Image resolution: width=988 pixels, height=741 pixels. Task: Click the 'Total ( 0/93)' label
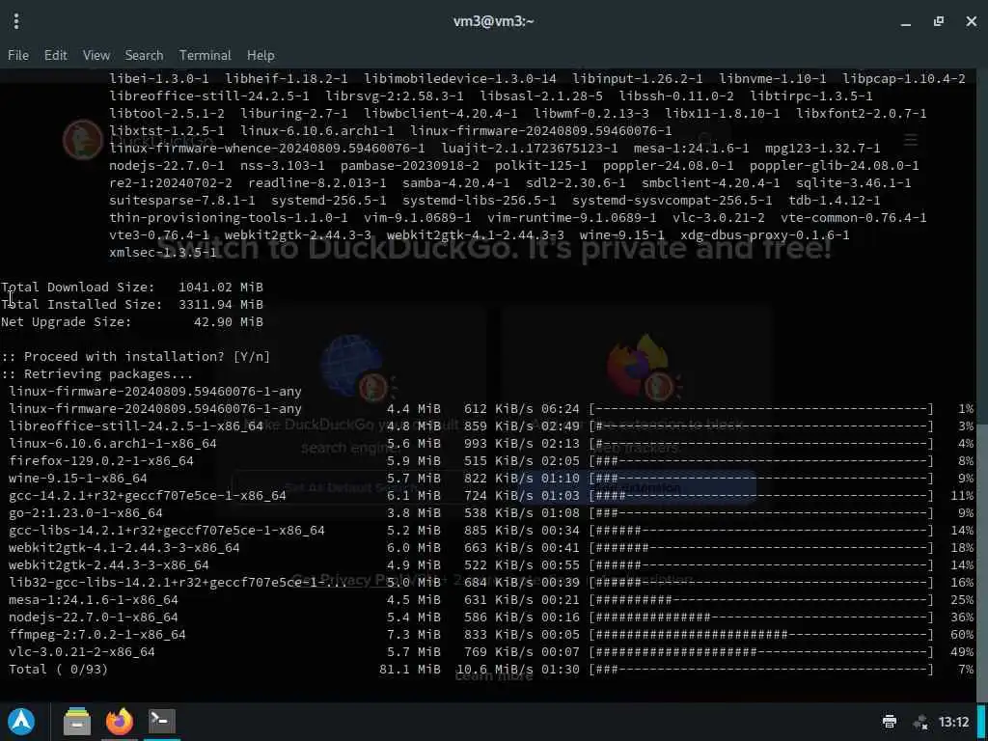point(59,670)
